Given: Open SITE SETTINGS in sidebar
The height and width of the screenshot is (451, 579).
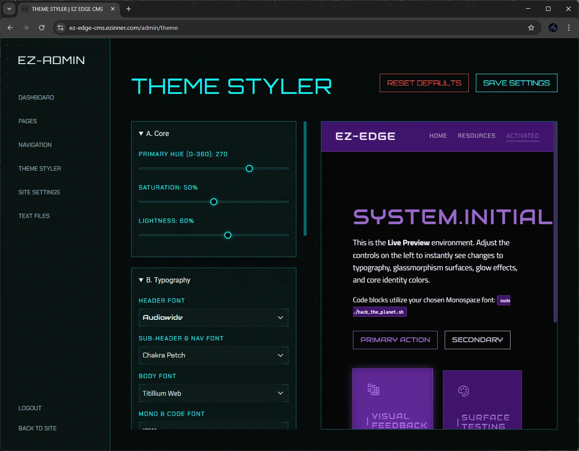Looking at the screenshot, I should click(x=39, y=192).
